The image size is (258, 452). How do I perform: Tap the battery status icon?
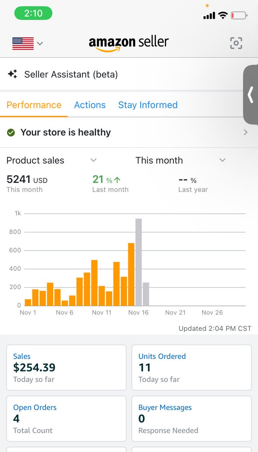pos(239,15)
